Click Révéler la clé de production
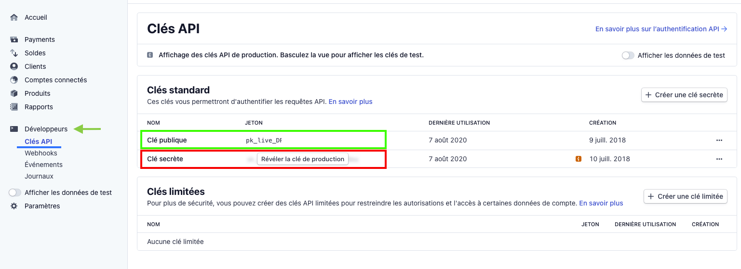This screenshot has width=741, height=269. click(x=303, y=159)
